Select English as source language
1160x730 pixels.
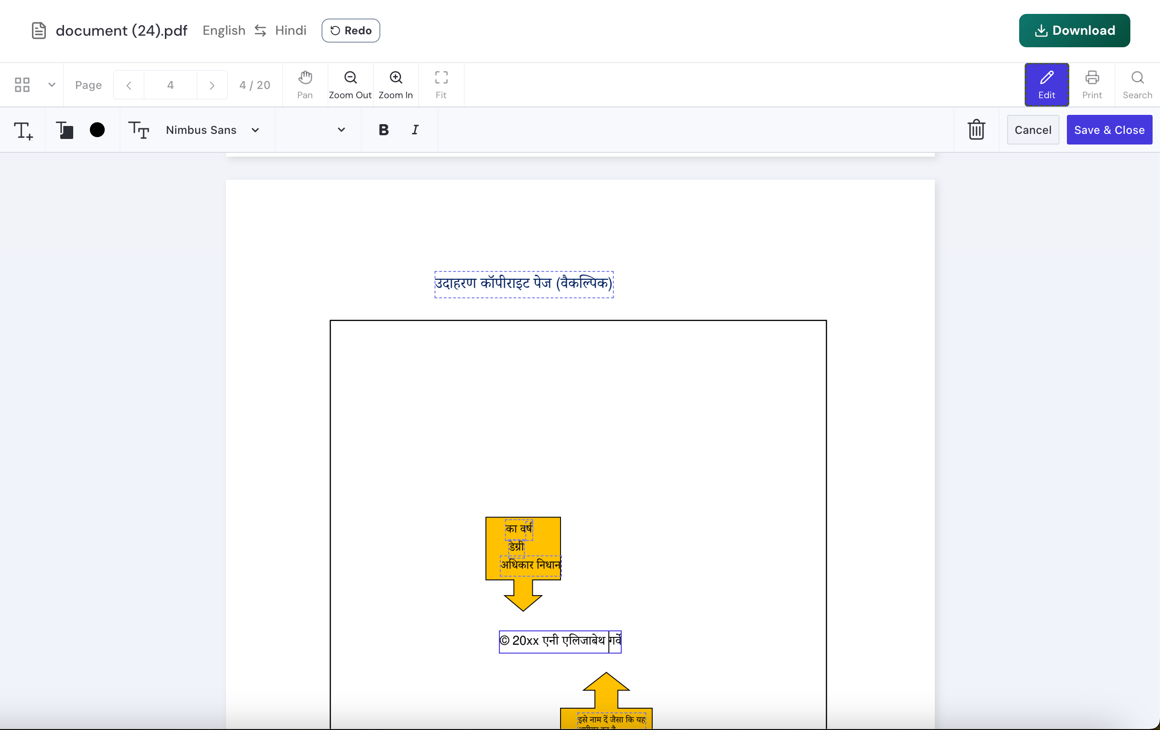pyautogui.click(x=223, y=30)
